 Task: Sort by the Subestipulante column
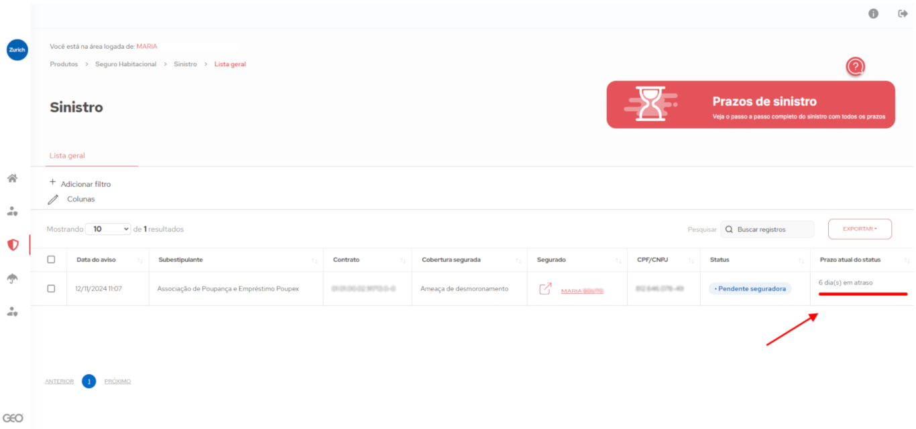(x=235, y=260)
